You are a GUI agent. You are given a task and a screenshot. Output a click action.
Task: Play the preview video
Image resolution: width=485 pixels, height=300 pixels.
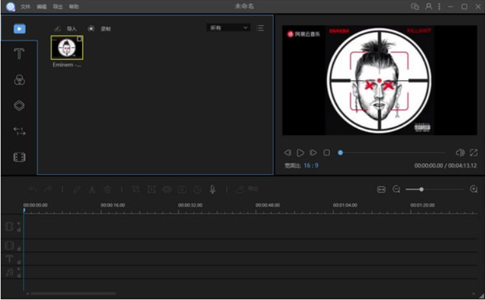300,153
